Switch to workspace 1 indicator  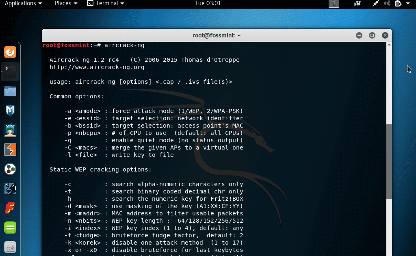(334, 3)
